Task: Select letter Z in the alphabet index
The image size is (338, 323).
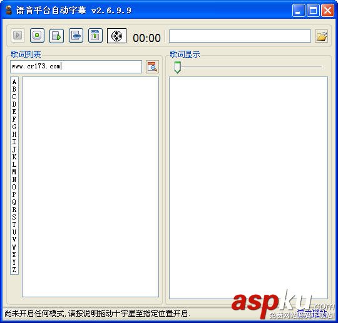Action: coord(14,270)
